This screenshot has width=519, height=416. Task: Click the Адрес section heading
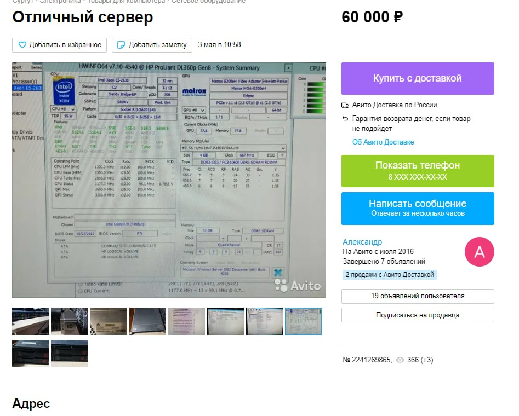(31, 404)
